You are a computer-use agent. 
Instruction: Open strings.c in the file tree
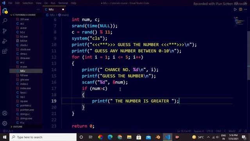25,114
